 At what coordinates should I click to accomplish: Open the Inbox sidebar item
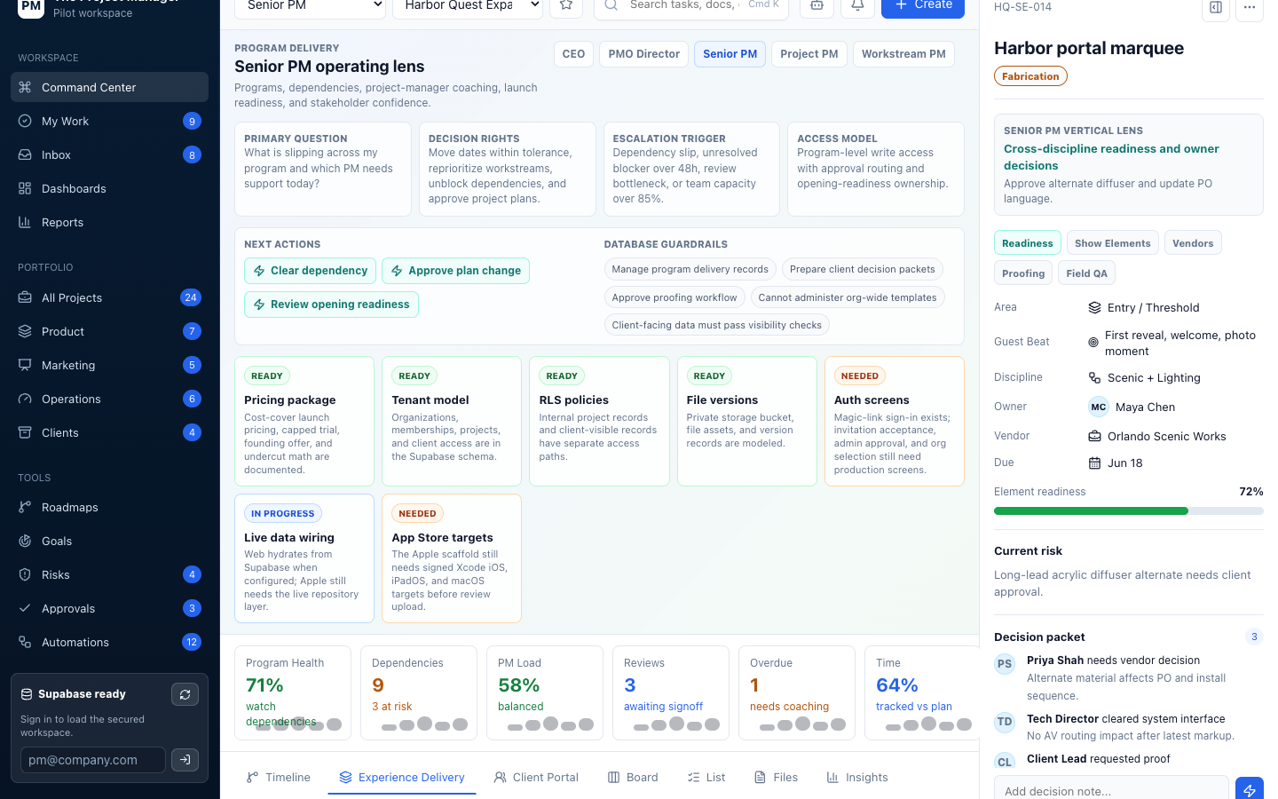(x=109, y=154)
